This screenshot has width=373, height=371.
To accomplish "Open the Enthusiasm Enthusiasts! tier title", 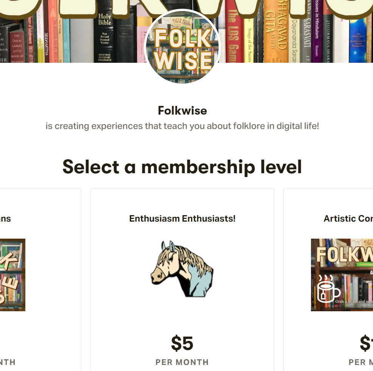I will [182, 219].
